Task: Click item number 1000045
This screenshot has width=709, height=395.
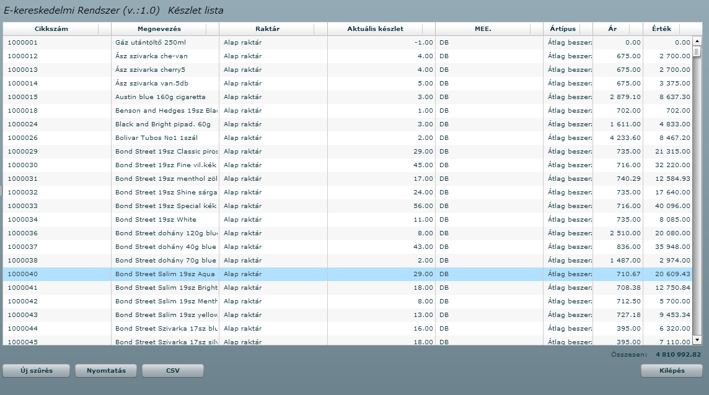Action: tap(22, 342)
